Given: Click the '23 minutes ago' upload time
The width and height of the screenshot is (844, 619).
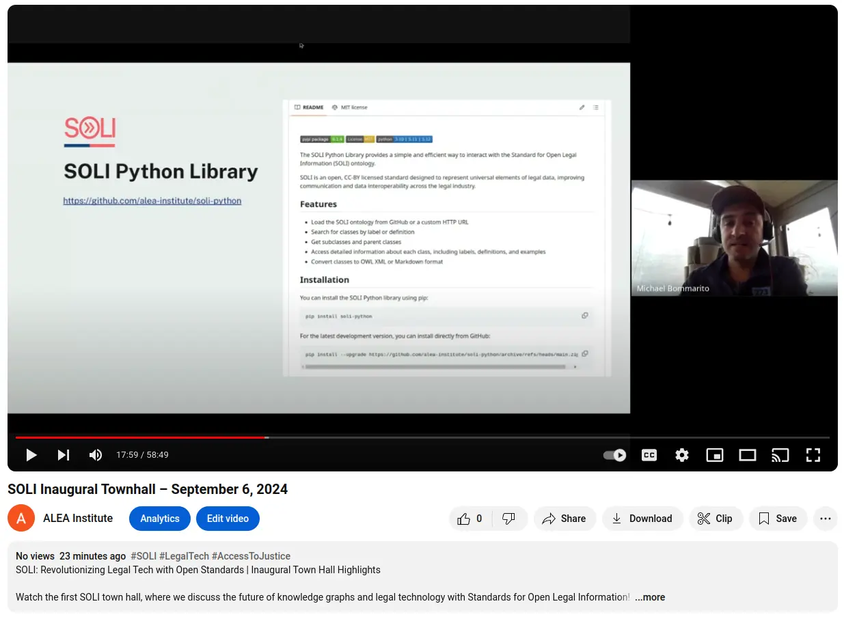Looking at the screenshot, I should click(x=93, y=556).
